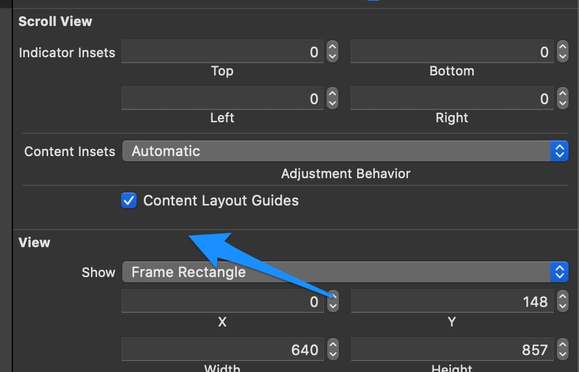Decrease the Width value stepper
Viewport: 579px width, 372px height.
332,354
